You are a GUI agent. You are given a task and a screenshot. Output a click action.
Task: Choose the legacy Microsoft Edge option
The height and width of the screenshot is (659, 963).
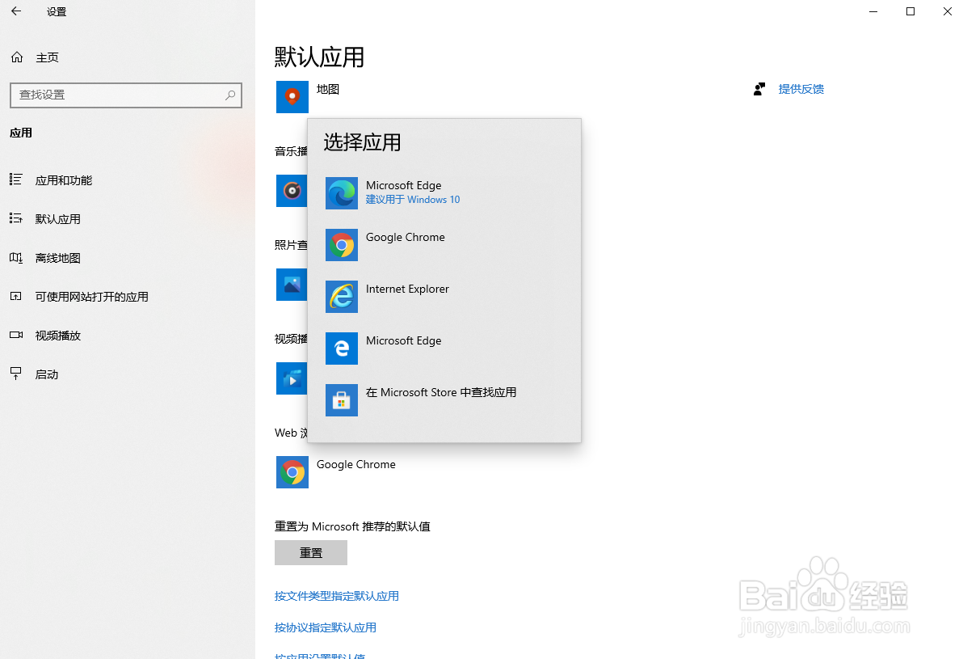pos(403,348)
